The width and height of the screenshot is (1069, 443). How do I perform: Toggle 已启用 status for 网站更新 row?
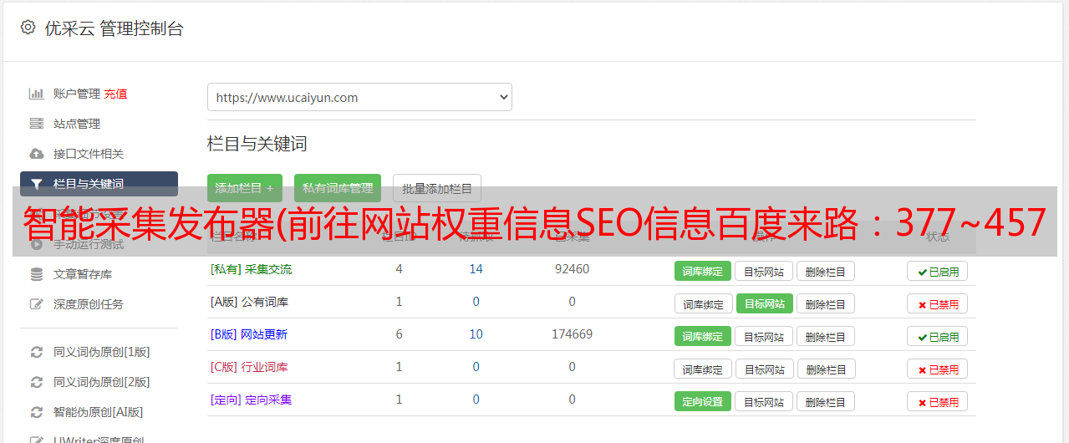938,336
